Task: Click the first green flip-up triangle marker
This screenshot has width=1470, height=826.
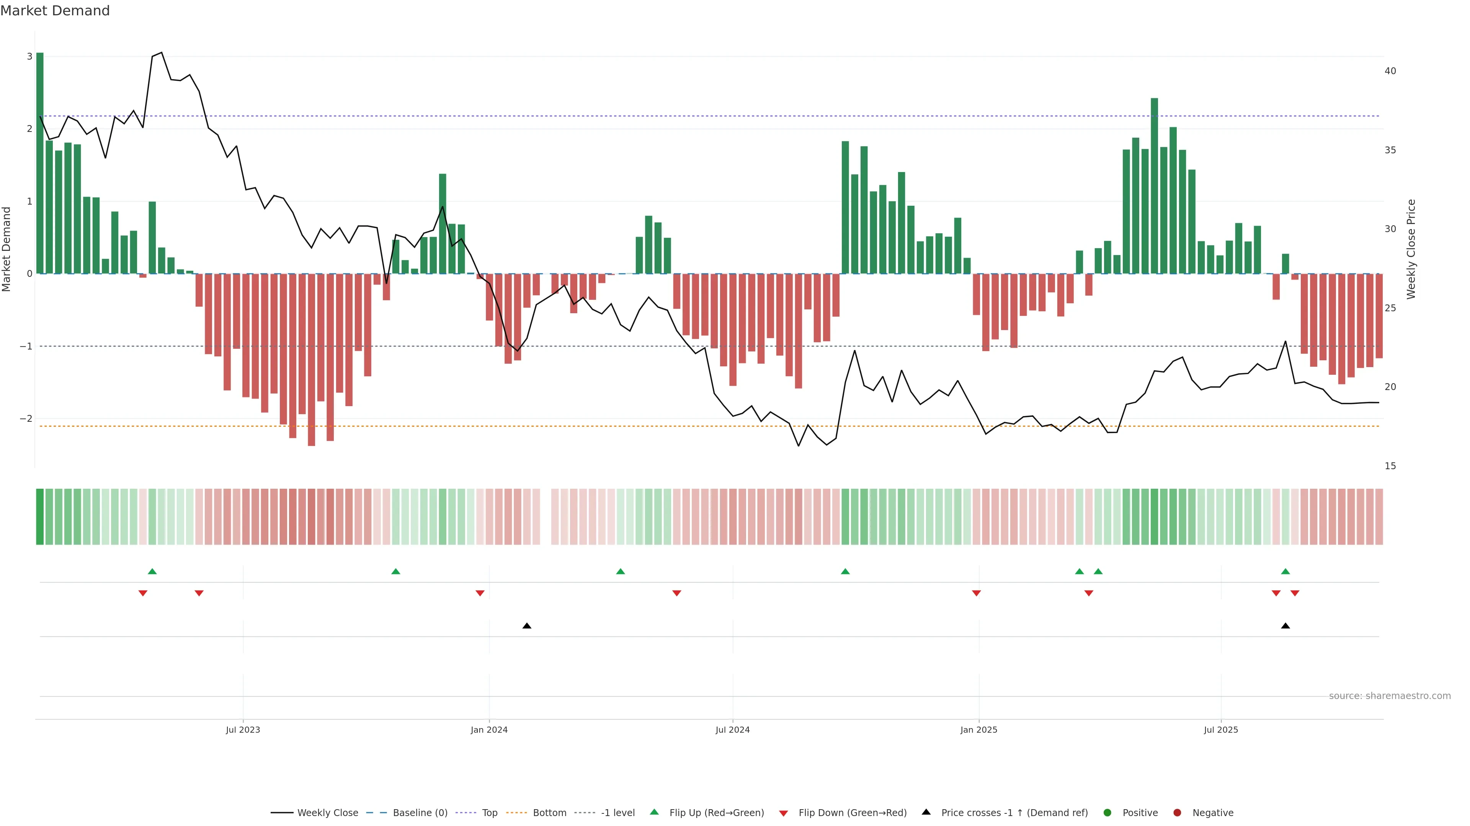Action: [152, 571]
